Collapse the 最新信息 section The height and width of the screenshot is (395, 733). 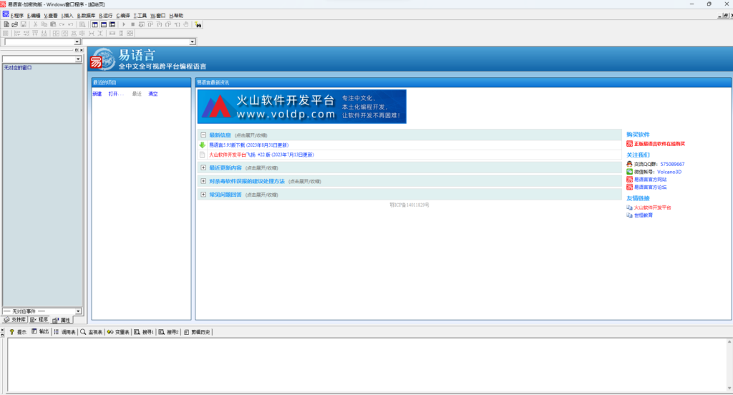203,135
